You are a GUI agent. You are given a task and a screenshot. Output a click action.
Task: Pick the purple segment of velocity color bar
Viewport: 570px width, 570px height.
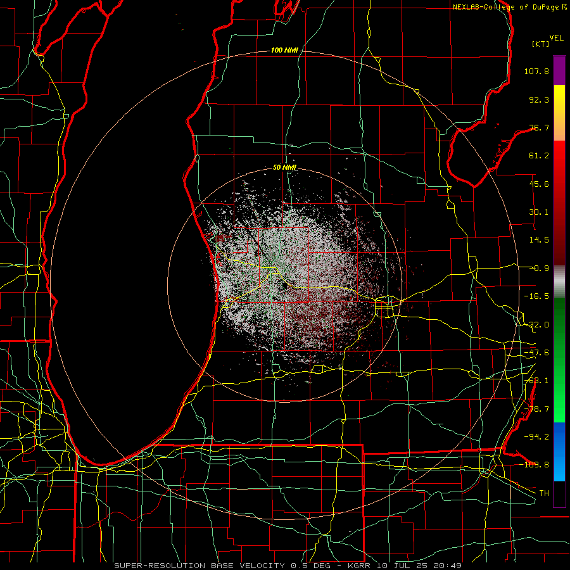click(559, 70)
